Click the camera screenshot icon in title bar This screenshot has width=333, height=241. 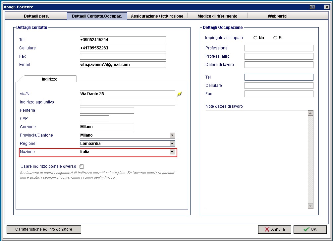coord(312,7)
